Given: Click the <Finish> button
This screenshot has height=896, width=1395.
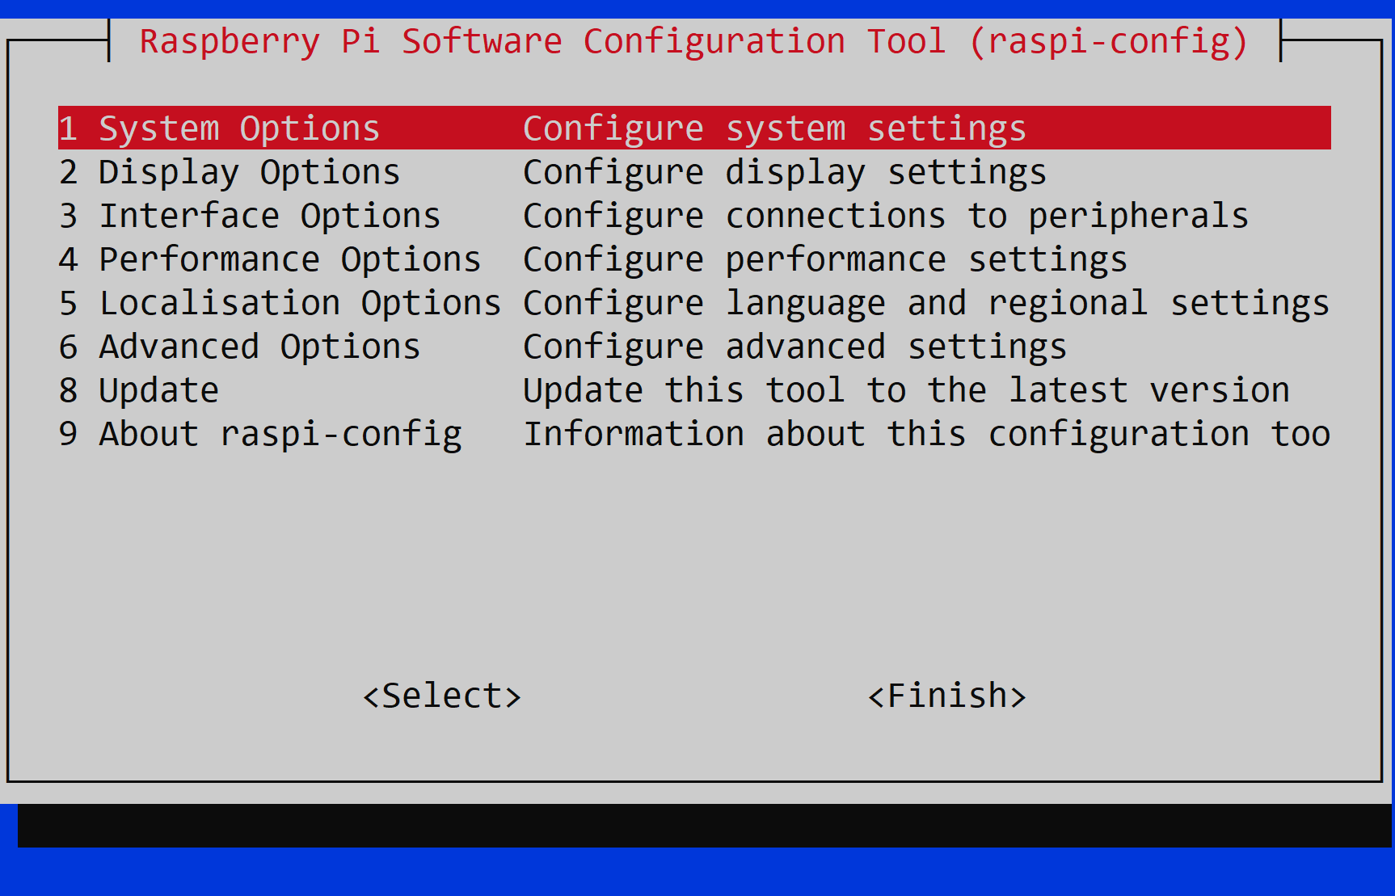Looking at the screenshot, I should (947, 696).
